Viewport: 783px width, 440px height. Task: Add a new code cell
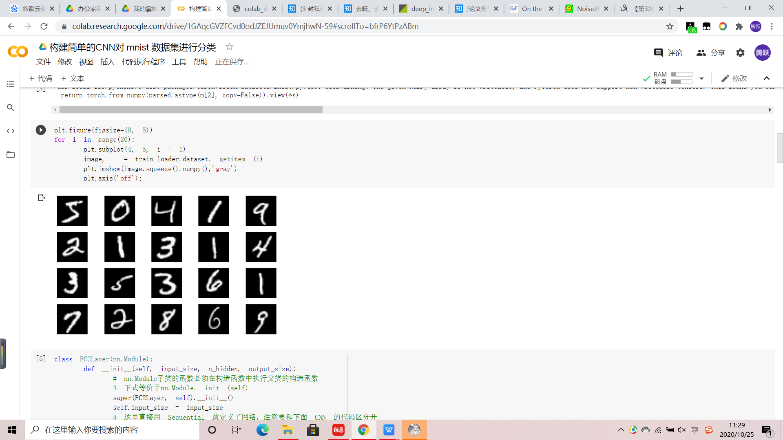tap(40, 78)
